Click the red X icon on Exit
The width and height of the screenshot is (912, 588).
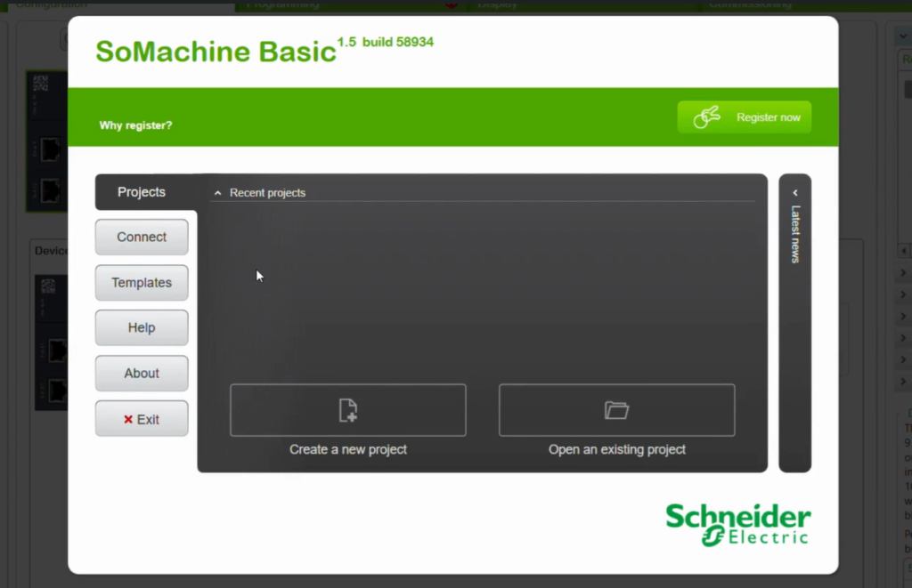click(x=128, y=419)
